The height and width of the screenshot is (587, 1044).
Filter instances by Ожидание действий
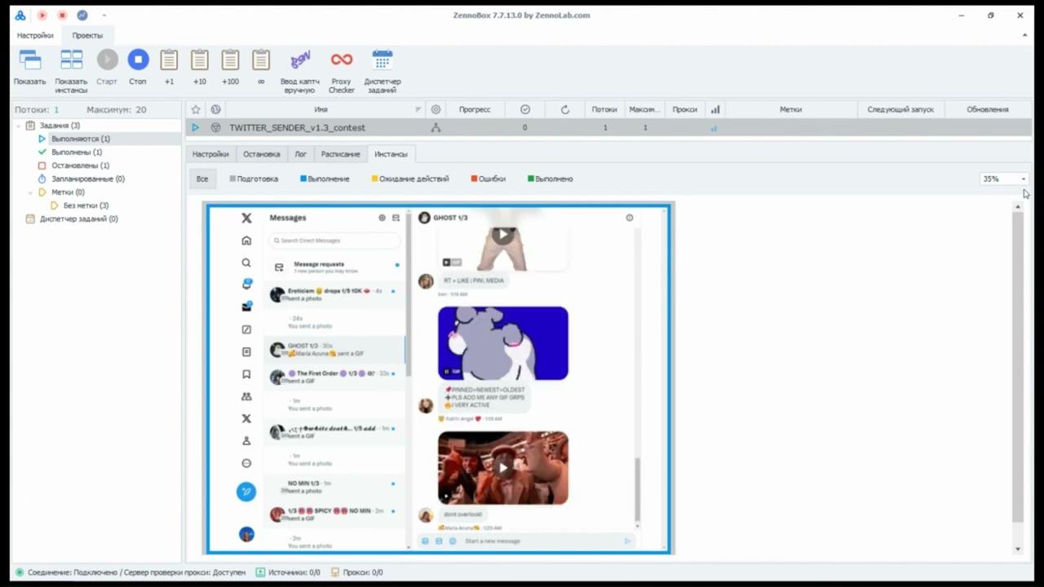pyautogui.click(x=410, y=179)
